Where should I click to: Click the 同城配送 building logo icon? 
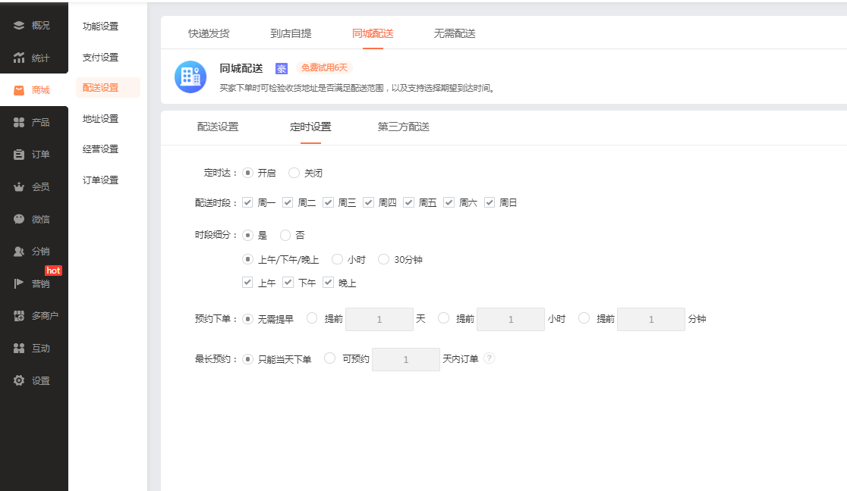[x=190, y=77]
